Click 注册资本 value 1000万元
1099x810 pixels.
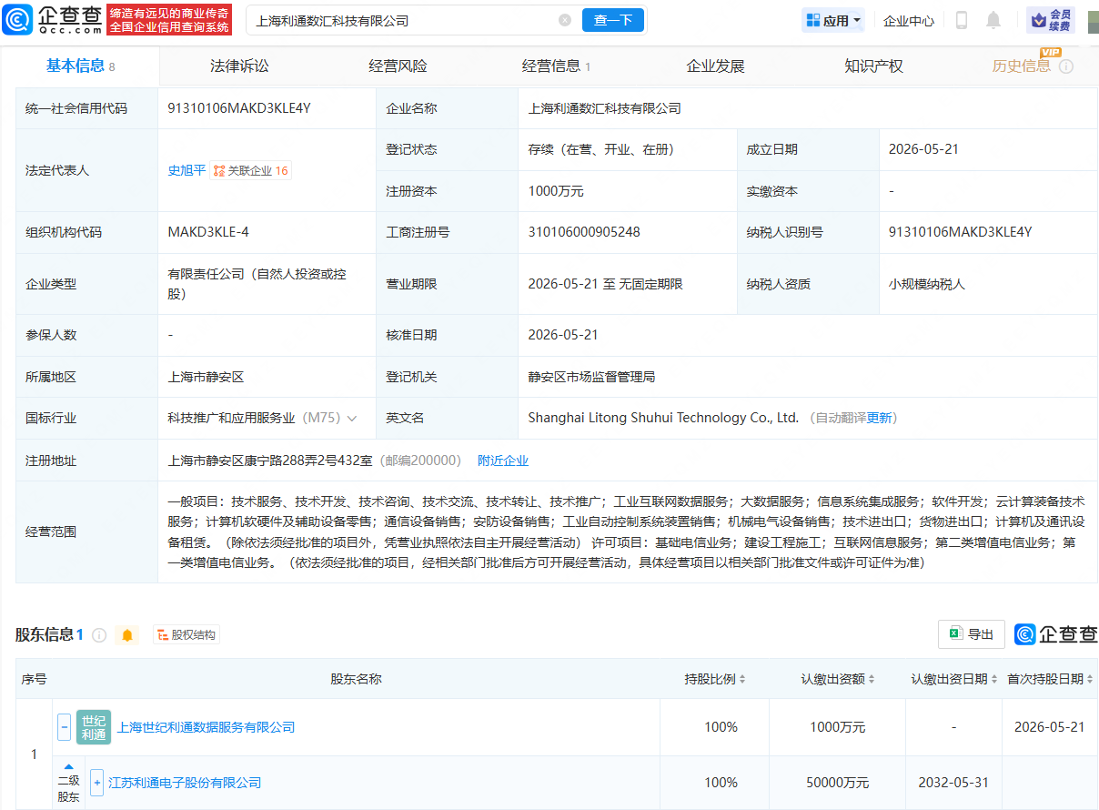tap(556, 191)
